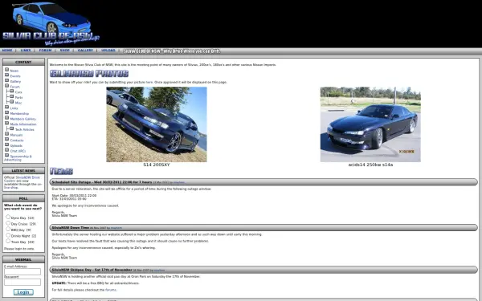Select the Track Day poll option
This screenshot has height=301, width=482.
[8, 241]
